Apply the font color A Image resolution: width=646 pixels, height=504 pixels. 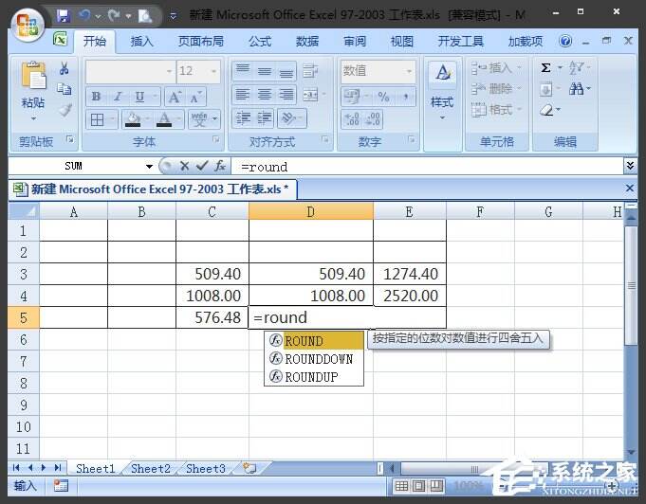[x=164, y=119]
